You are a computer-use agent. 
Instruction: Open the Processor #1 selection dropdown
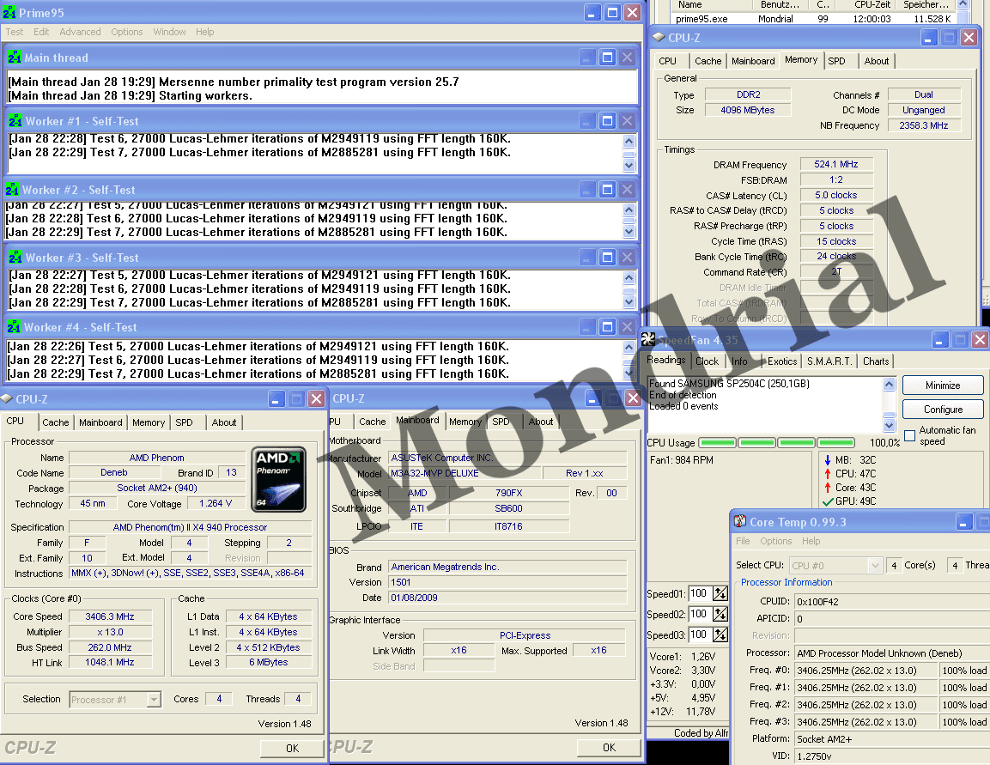(154, 700)
